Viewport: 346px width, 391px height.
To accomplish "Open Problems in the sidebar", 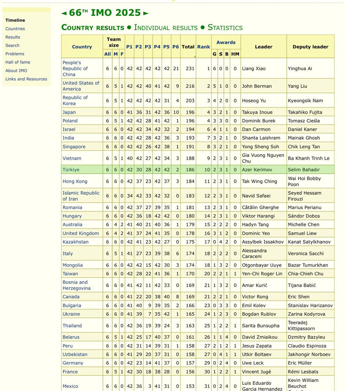I will [15, 54].
